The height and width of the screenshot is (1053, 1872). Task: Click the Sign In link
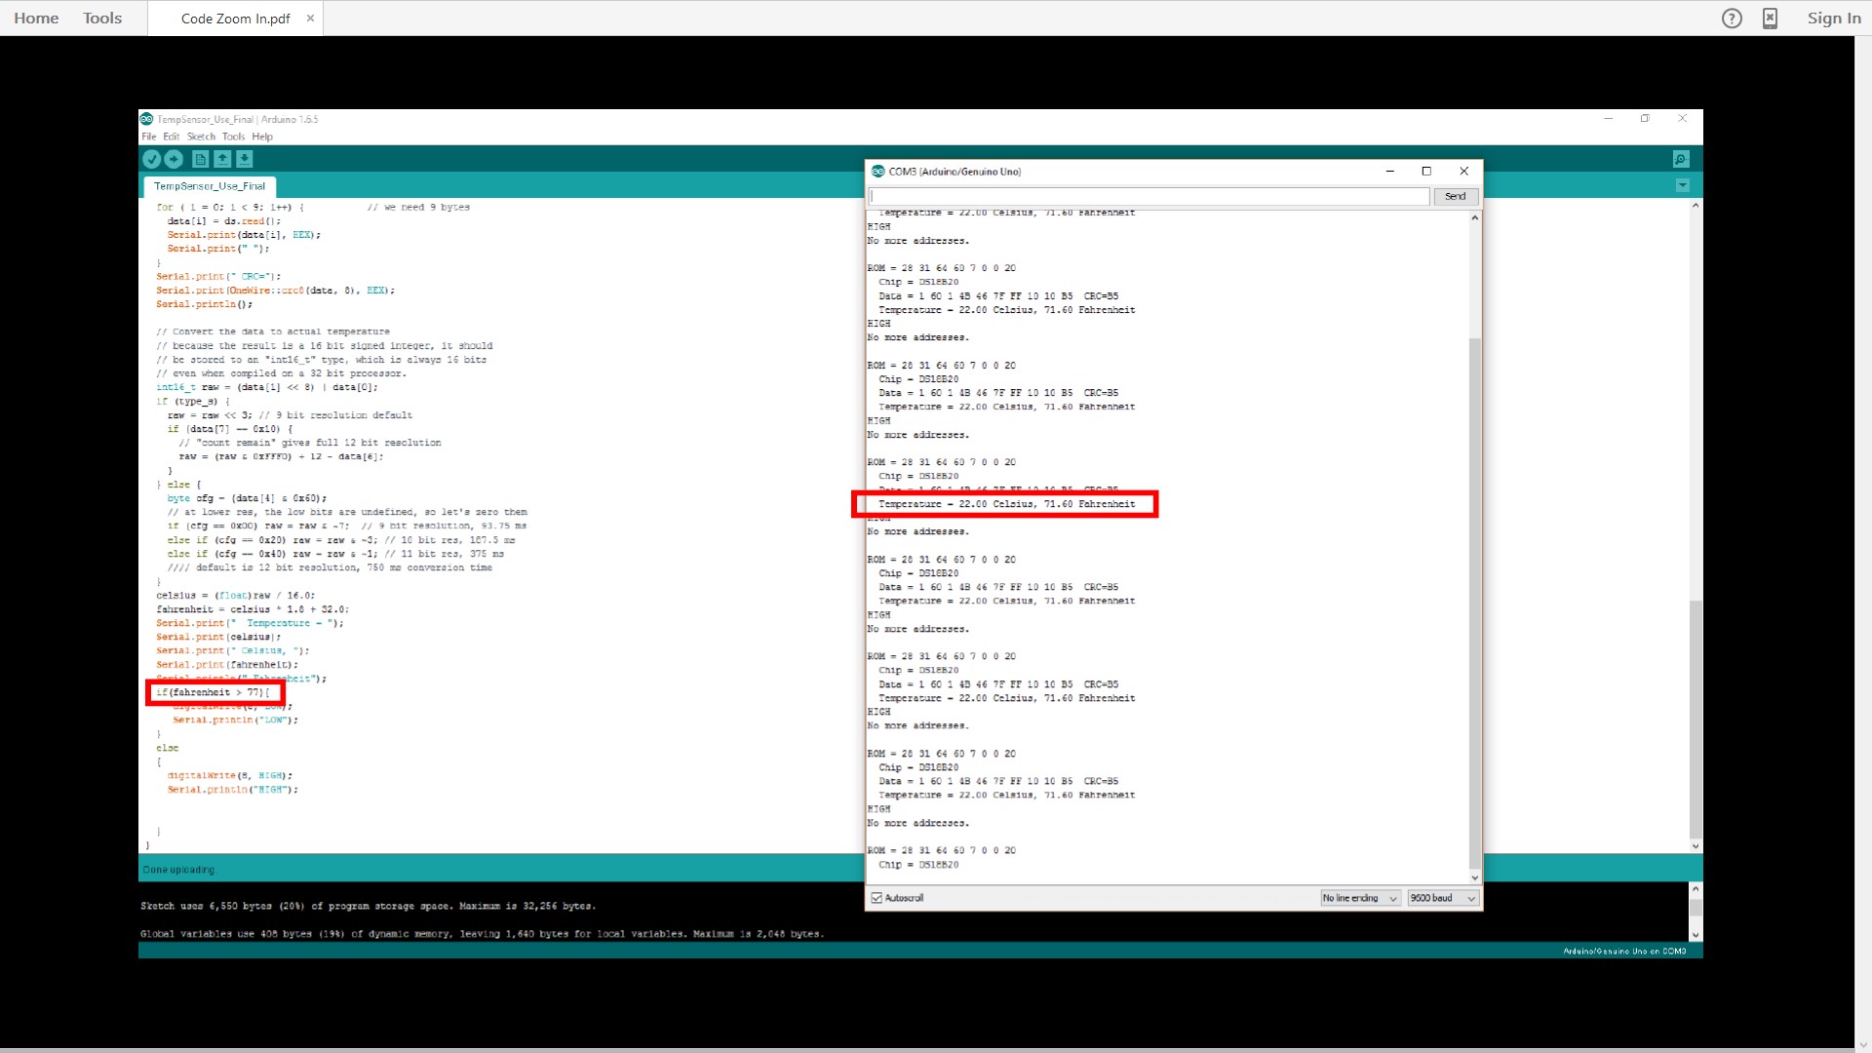pos(1833,19)
